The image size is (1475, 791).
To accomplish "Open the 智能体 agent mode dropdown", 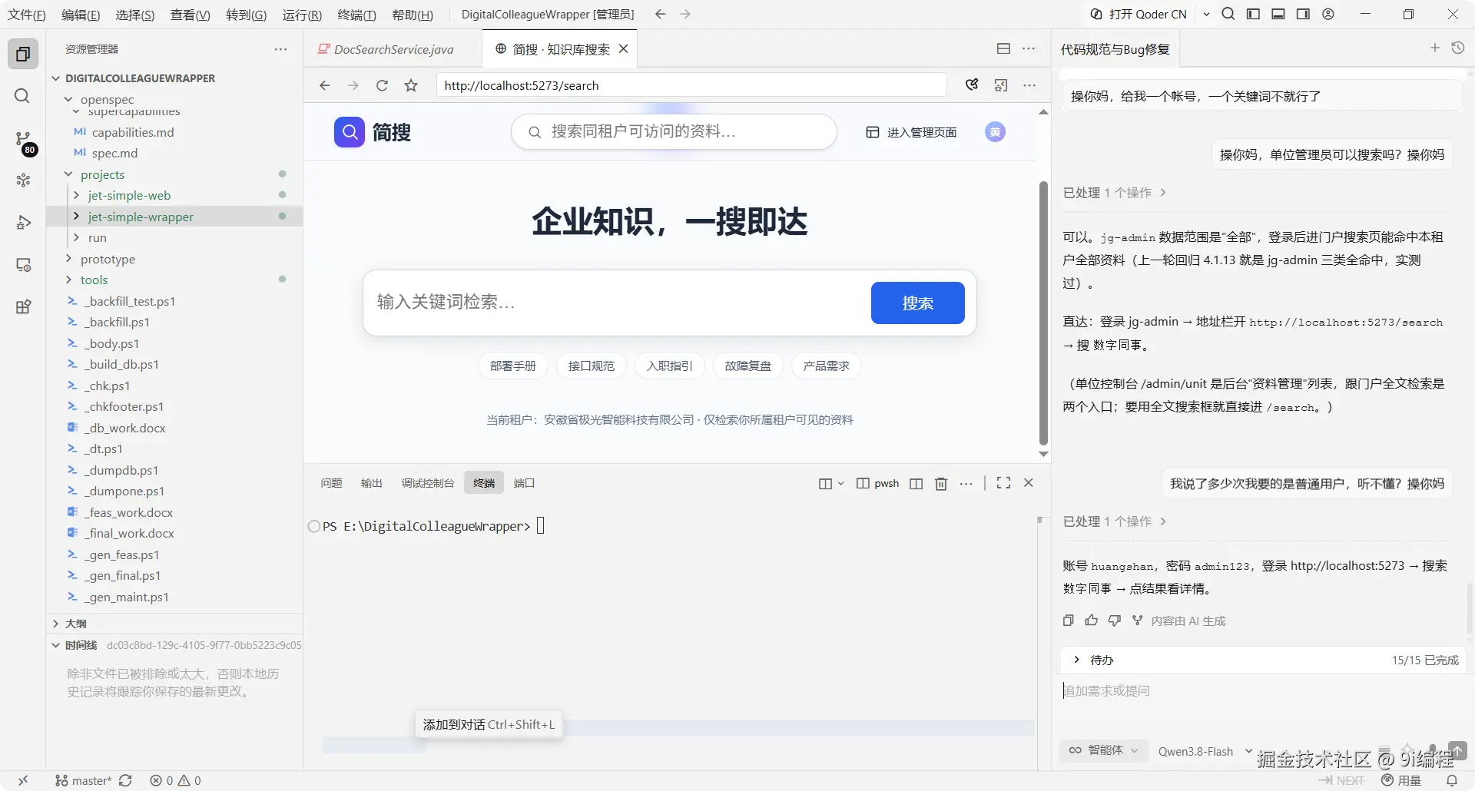I will [x=1105, y=750].
